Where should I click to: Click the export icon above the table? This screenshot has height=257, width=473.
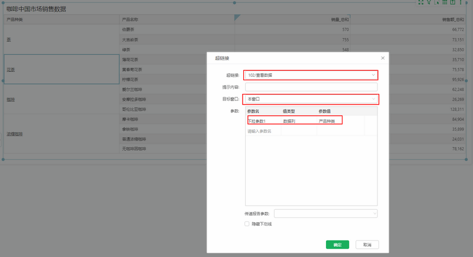tap(453, 2)
